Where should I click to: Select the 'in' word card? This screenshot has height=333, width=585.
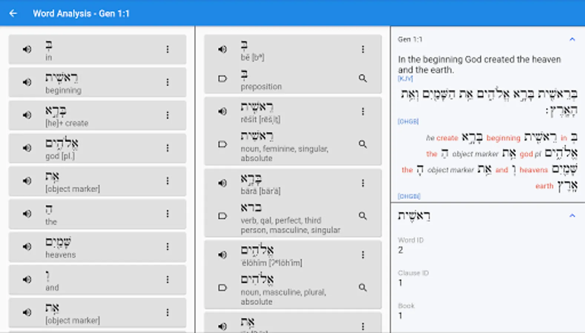pos(97,50)
